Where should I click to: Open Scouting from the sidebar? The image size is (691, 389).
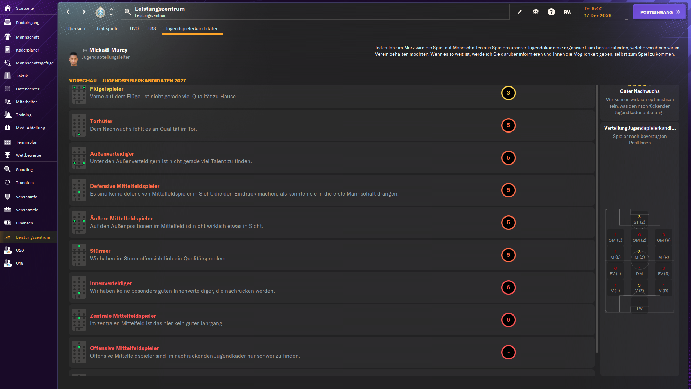[x=24, y=170]
